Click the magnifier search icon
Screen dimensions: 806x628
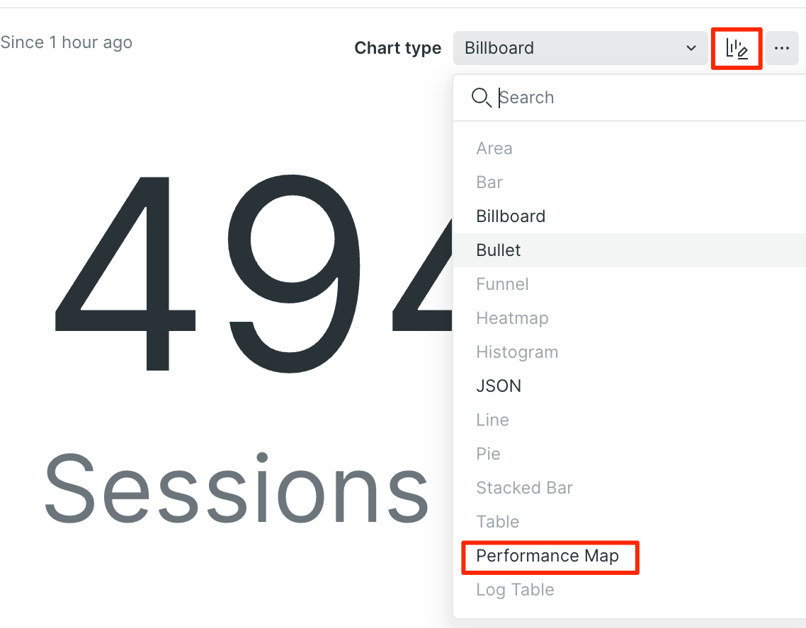[481, 98]
